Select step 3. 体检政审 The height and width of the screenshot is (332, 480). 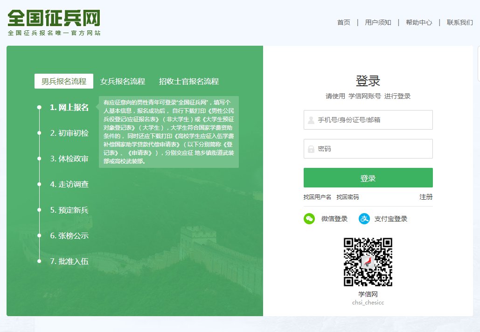69,159
